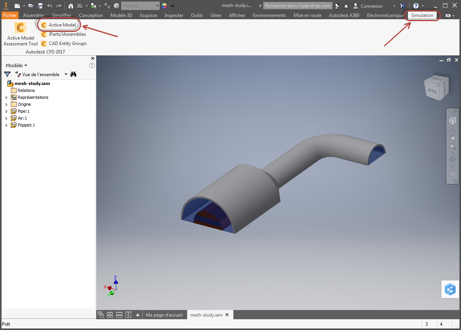Open dropdown arrow beside select priority icon

(x=100, y=6)
